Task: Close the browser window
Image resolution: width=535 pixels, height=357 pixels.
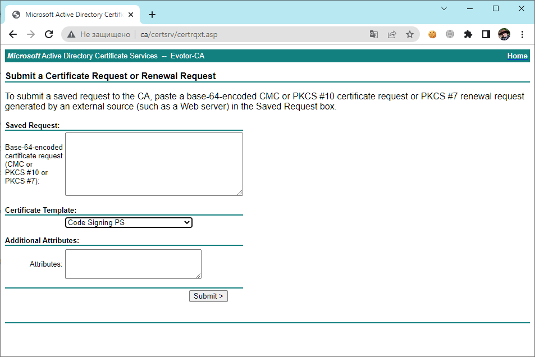Action: click(x=522, y=8)
